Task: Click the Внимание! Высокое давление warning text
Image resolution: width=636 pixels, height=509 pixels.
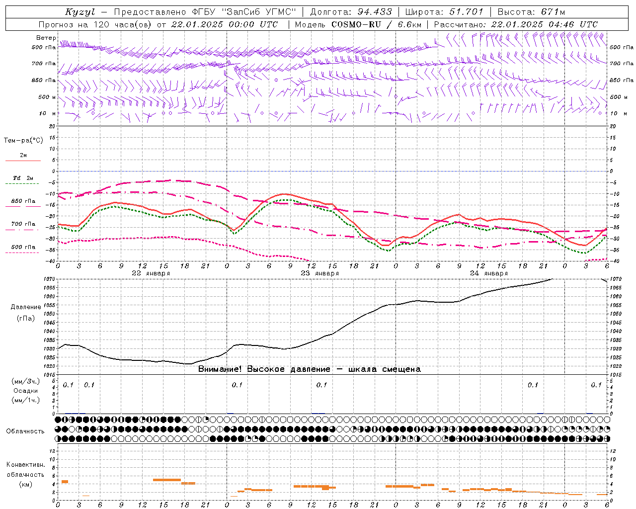Action: (309, 369)
